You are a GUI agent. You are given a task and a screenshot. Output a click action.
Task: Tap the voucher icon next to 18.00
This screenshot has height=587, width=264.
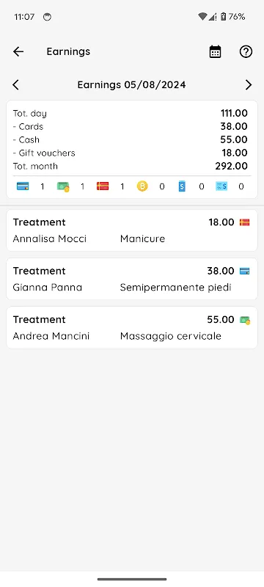pos(245,223)
